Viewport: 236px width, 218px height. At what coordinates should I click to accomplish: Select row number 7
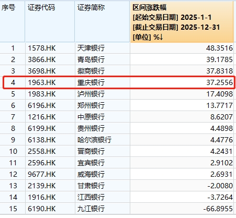coord(13,117)
